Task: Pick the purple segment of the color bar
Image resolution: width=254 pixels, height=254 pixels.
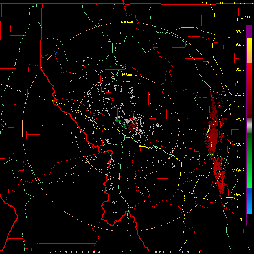Action: [249, 32]
